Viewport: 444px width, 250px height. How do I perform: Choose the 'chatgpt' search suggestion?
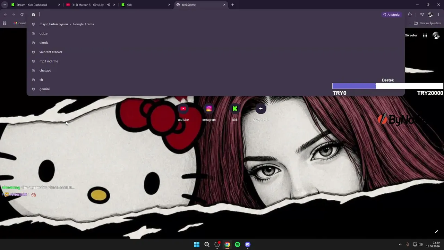tap(215, 70)
